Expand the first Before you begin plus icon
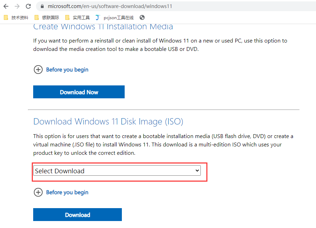 [38, 70]
